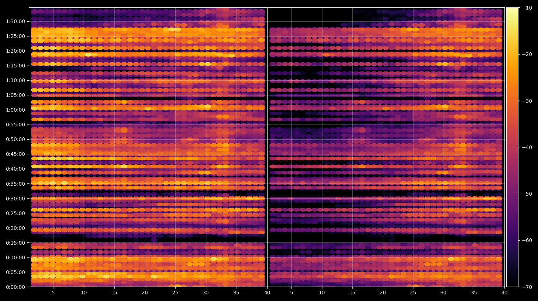Pick x-axis tick 20 under the right heatmap

(383, 293)
